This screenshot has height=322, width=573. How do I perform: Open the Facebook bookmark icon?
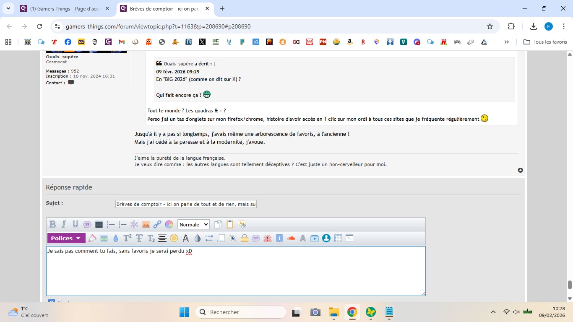click(68, 42)
